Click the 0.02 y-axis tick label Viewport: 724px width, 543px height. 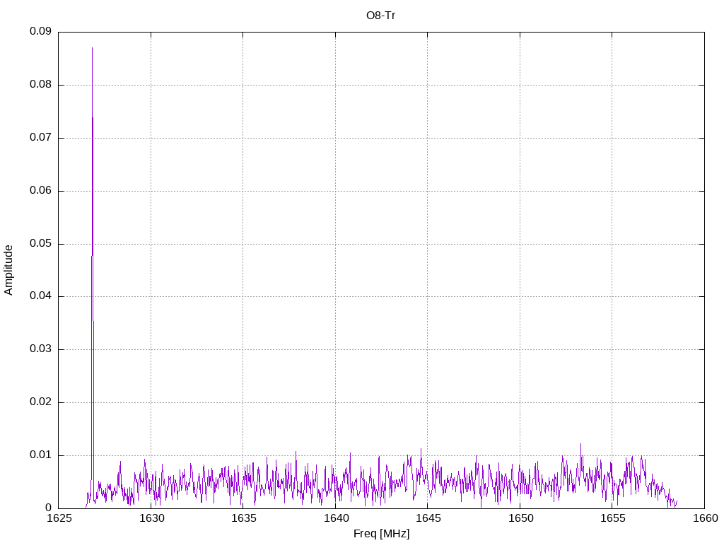point(40,402)
